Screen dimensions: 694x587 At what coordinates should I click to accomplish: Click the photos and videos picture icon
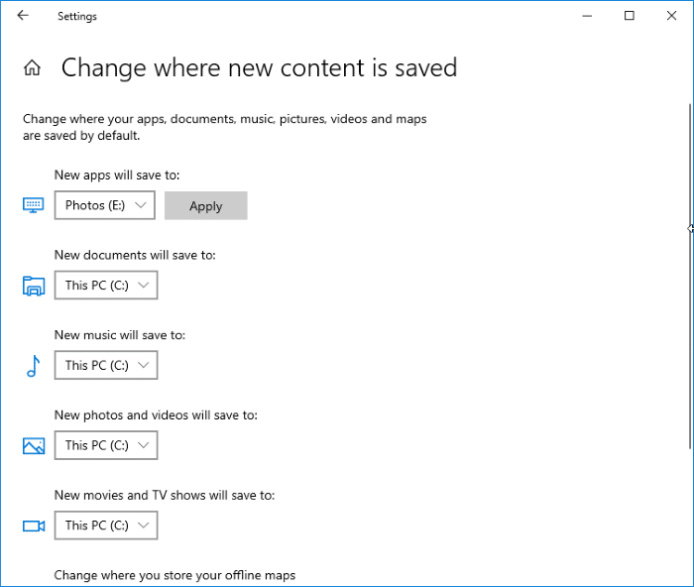click(34, 445)
